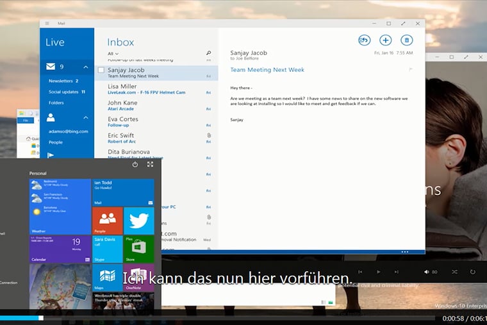The width and height of the screenshot is (487, 325).
Task: Open the Twitter tile in Start menu
Action: tap(139, 221)
